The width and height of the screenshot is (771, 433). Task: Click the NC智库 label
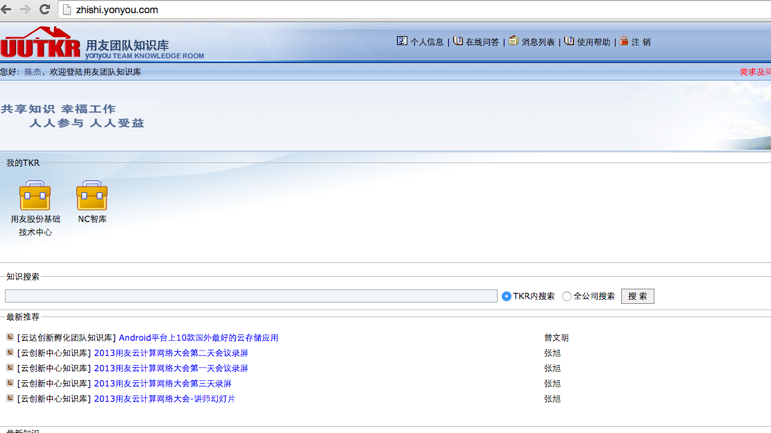(92, 219)
